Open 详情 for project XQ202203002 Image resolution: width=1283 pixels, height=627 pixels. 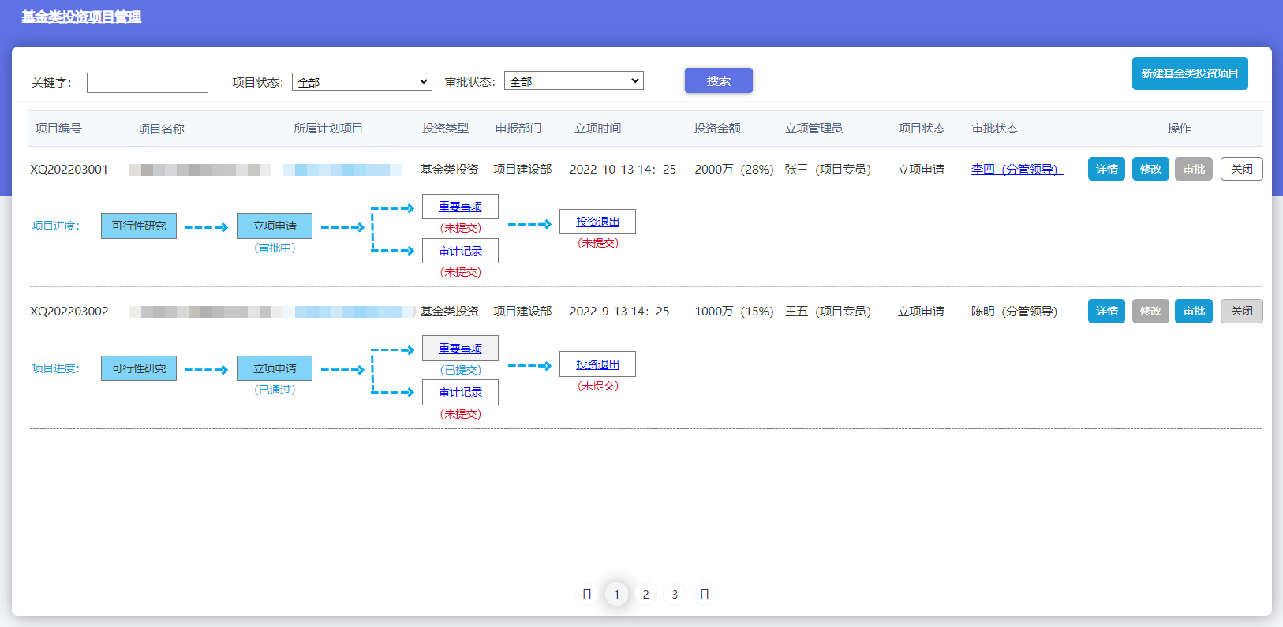pos(1106,311)
